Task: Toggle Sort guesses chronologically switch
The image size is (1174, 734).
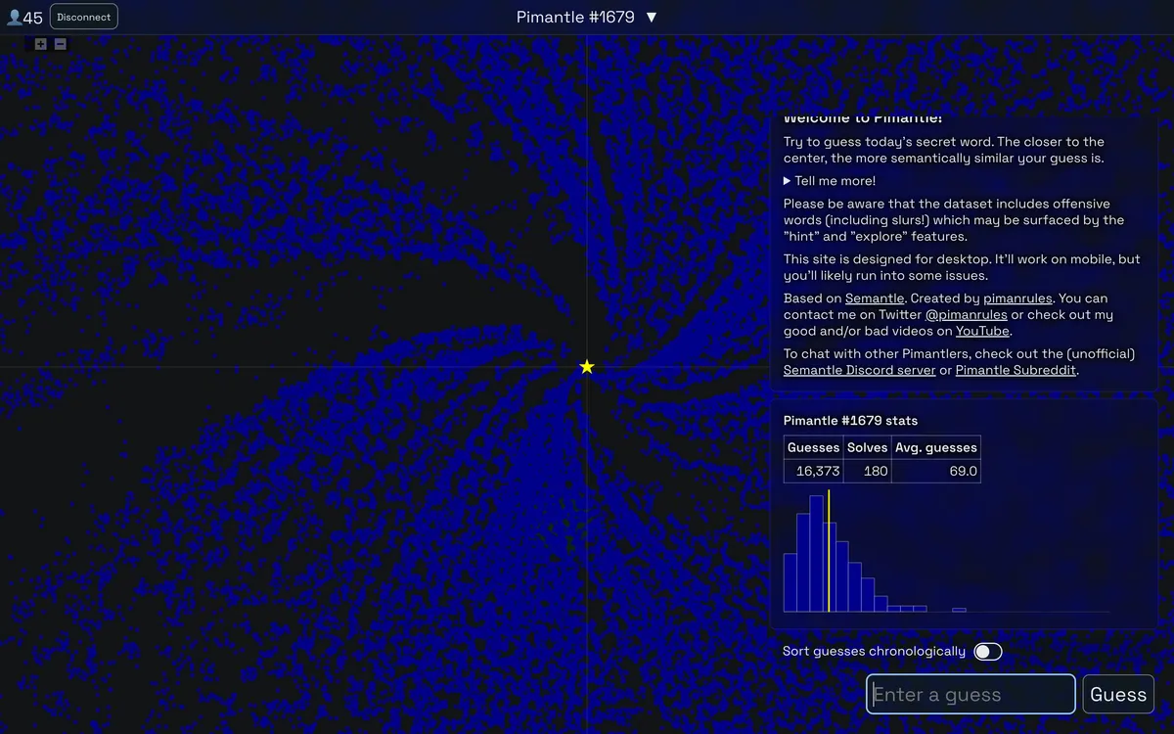Action: pyautogui.click(x=988, y=652)
